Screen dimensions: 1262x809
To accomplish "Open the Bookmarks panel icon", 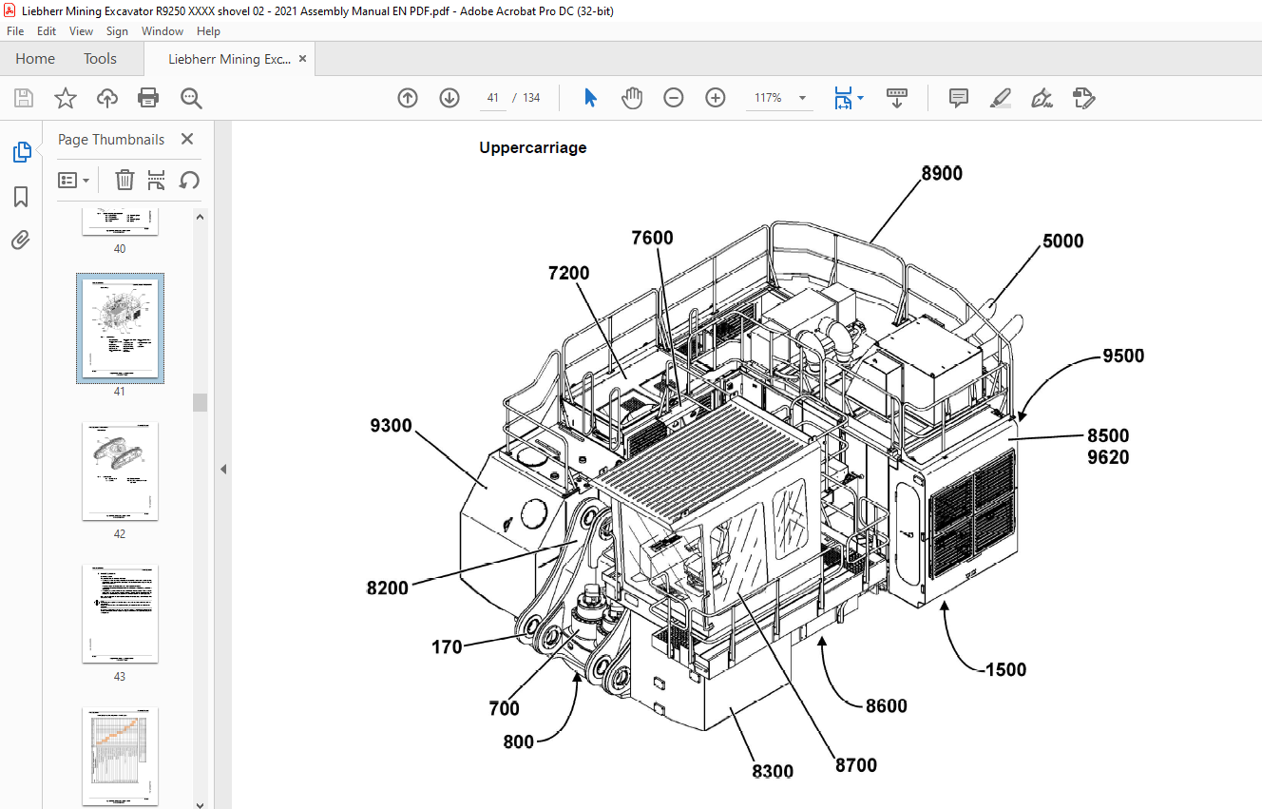I will tap(21, 197).
